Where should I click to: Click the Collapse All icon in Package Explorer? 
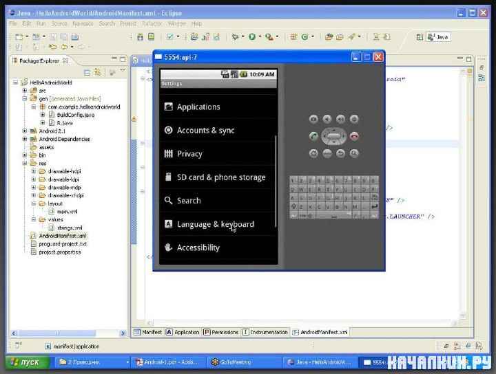[87, 73]
